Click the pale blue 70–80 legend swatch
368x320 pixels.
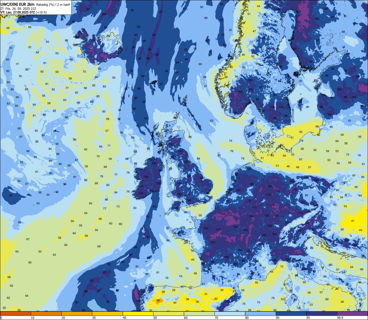coord(230,313)
